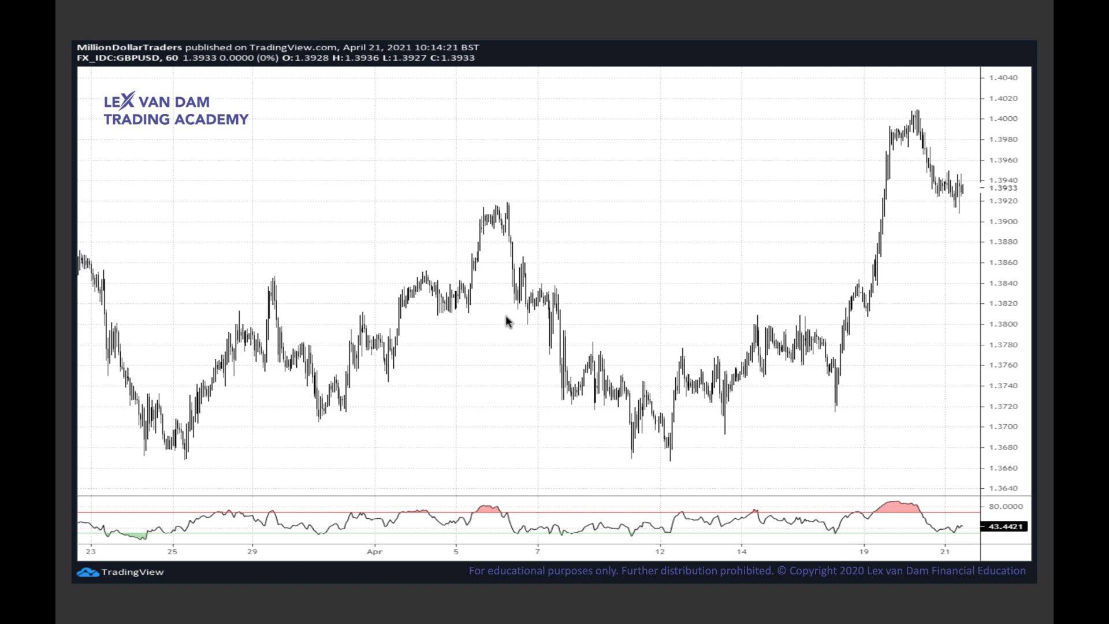Click the Apr date label on time axis
This screenshot has height=624, width=1109.
[x=374, y=552]
